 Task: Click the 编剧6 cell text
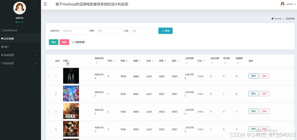tap(136, 112)
